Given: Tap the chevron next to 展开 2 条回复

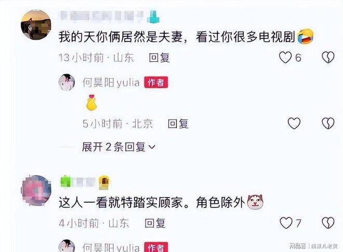Looking at the screenshot, I should click(x=152, y=147).
